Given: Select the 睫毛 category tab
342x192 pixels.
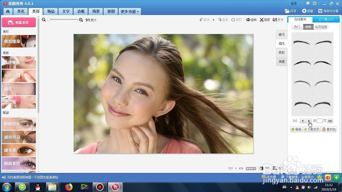Looking at the screenshot, I should [281, 35].
